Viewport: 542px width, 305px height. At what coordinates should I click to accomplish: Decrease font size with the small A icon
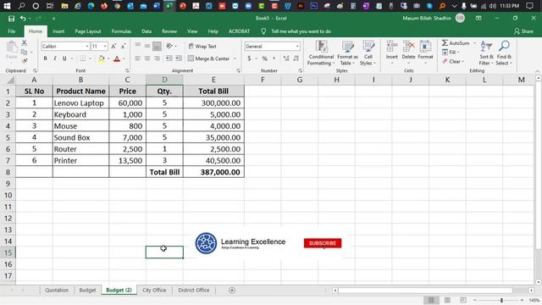(123, 47)
